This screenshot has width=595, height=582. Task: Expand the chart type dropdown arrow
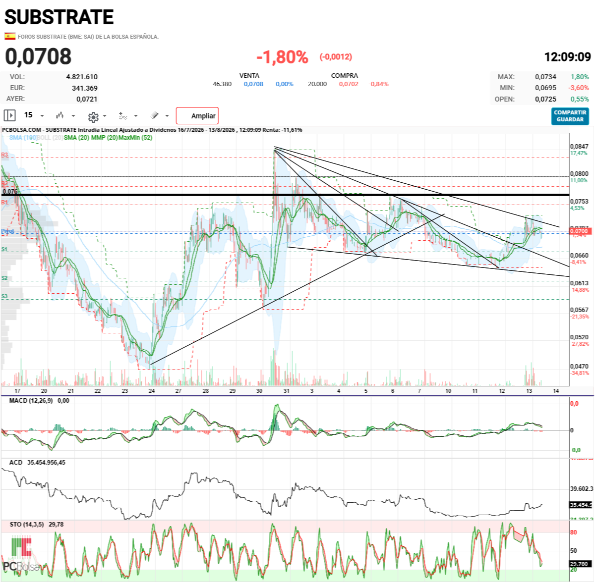pos(73,116)
